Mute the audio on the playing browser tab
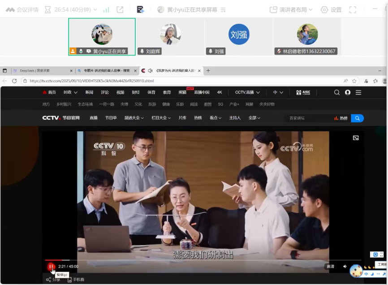Screen dimensions: 388x285 pyautogui.click(x=150, y=71)
